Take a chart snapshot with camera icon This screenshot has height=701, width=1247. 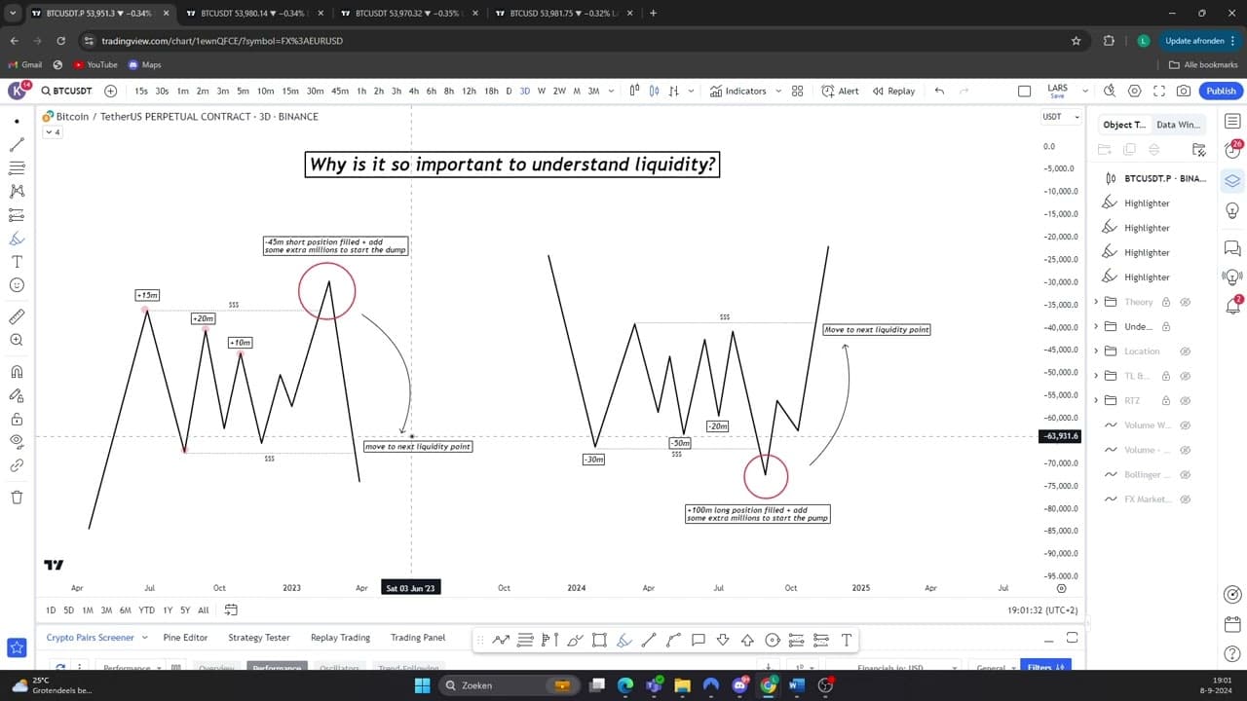pyautogui.click(x=1184, y=91)
